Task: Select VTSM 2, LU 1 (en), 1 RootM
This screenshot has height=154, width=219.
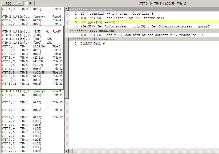Action: tap(33, 17)
